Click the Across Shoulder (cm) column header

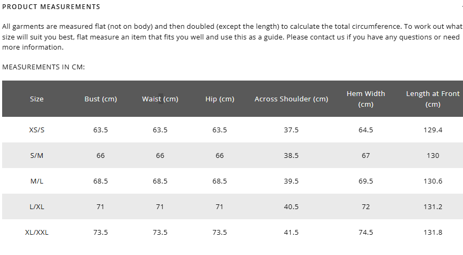coord(291,99)
